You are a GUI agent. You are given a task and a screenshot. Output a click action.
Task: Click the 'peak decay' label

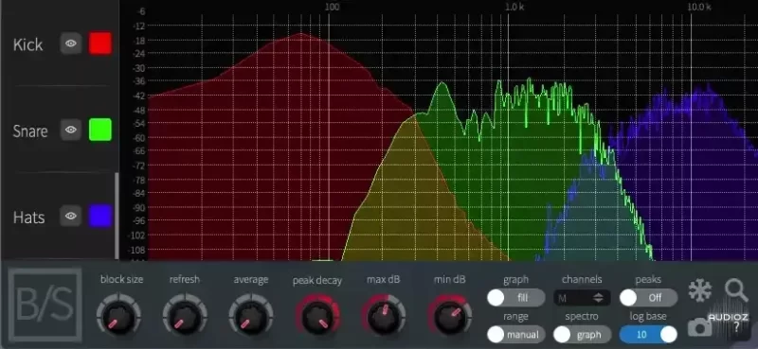pyautogui.click(x=317, y=281)
